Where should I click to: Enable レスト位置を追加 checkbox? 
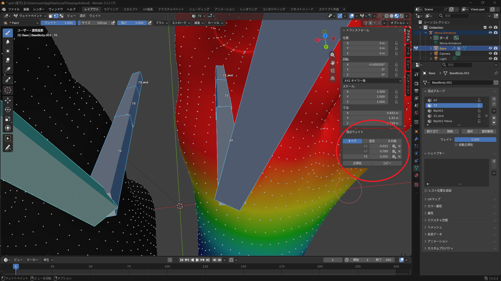pos(426,191)
